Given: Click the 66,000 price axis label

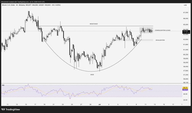Looking at the screenshot, I should [186, 18].
